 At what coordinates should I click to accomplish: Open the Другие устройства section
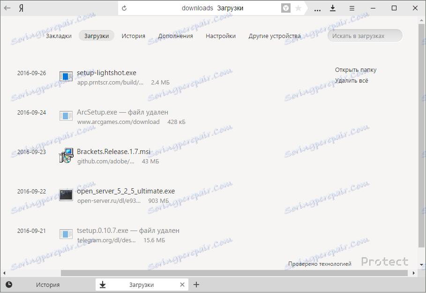(275, 36)
